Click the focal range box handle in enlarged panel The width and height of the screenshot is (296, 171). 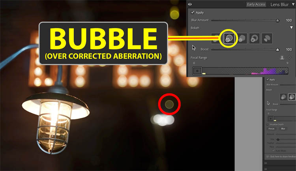tap(197, 71)
